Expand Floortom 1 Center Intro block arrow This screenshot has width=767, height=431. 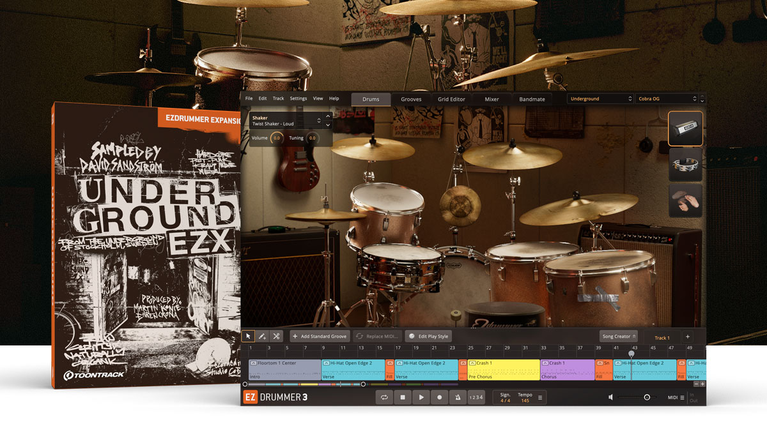click(x=253, y=363)
